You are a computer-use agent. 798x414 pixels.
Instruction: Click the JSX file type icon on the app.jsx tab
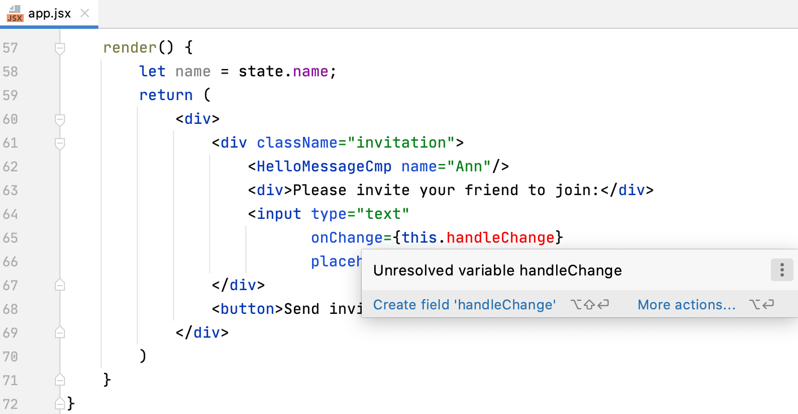point(14,14)
